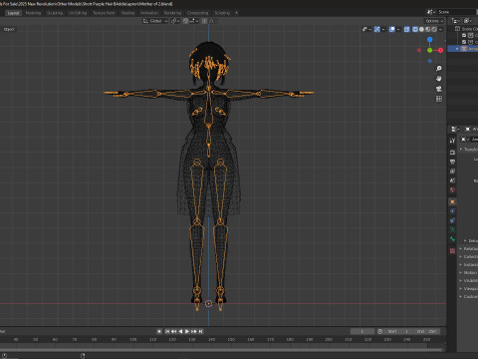Click the green Y axis gizmo handle
Viewport: 478px width, 359px height.
[x=430, y=50]
